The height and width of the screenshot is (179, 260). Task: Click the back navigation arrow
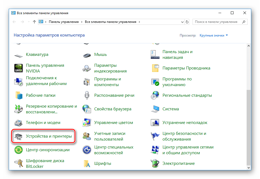[x=14, y=22]
